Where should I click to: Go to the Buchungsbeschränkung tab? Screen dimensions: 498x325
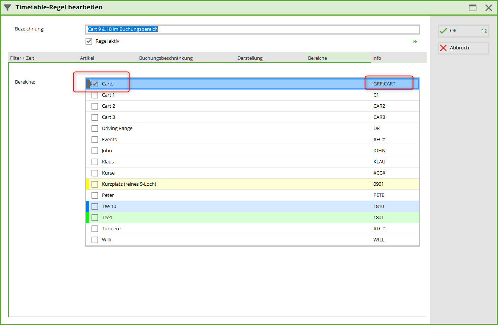pyautogui.click(x=166, y=58)
